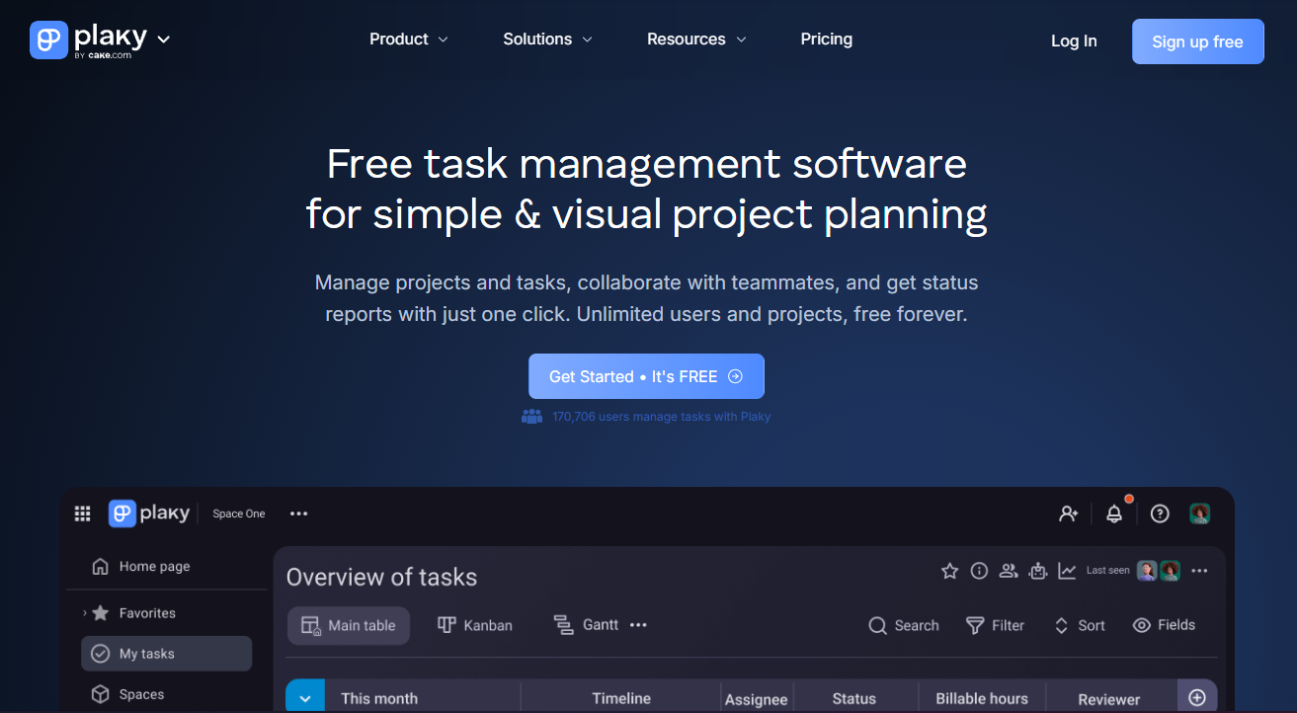Switch to the Kanban view
The width and height of the screenshot is (1297, 713).
click(x=475, y=625)
